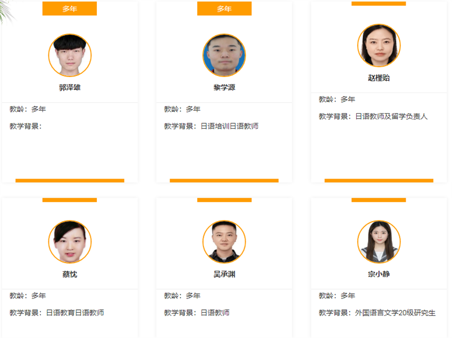Click the name 郭泽雄
Screen dimensions: 452x338
pyautogui.click(x=70, y=88)
